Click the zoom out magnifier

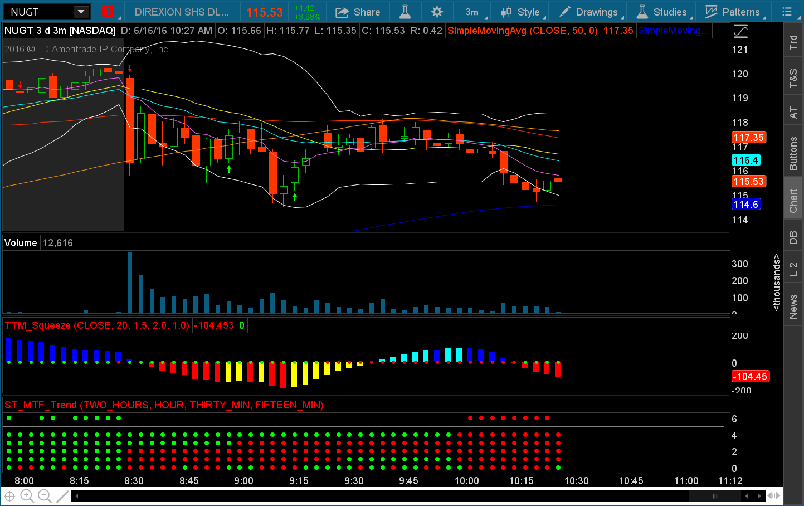coord(45,495)
